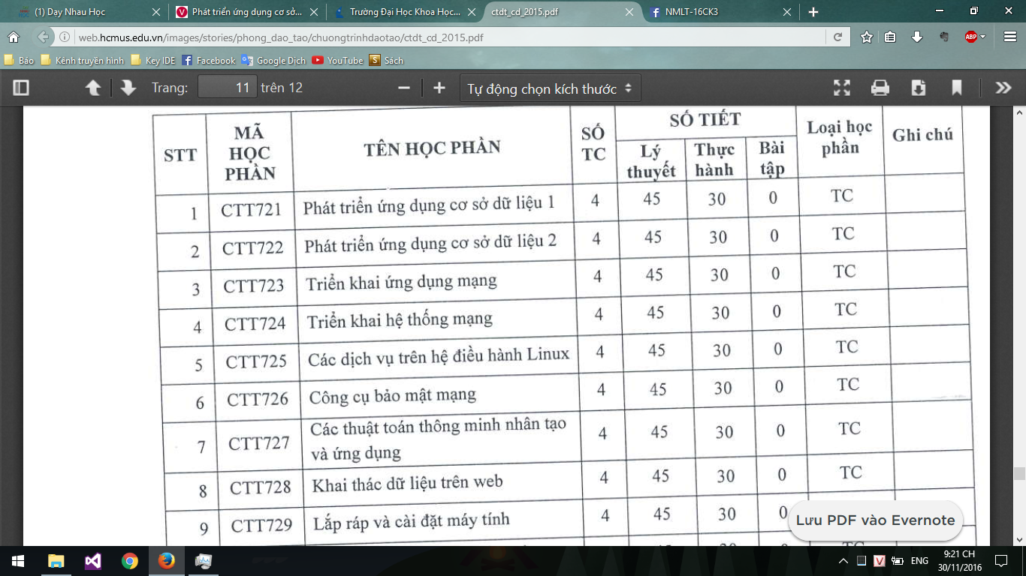1026x576 pixels.
Task: Go to next PDF page arrow
Action: (x=128, y=88)
